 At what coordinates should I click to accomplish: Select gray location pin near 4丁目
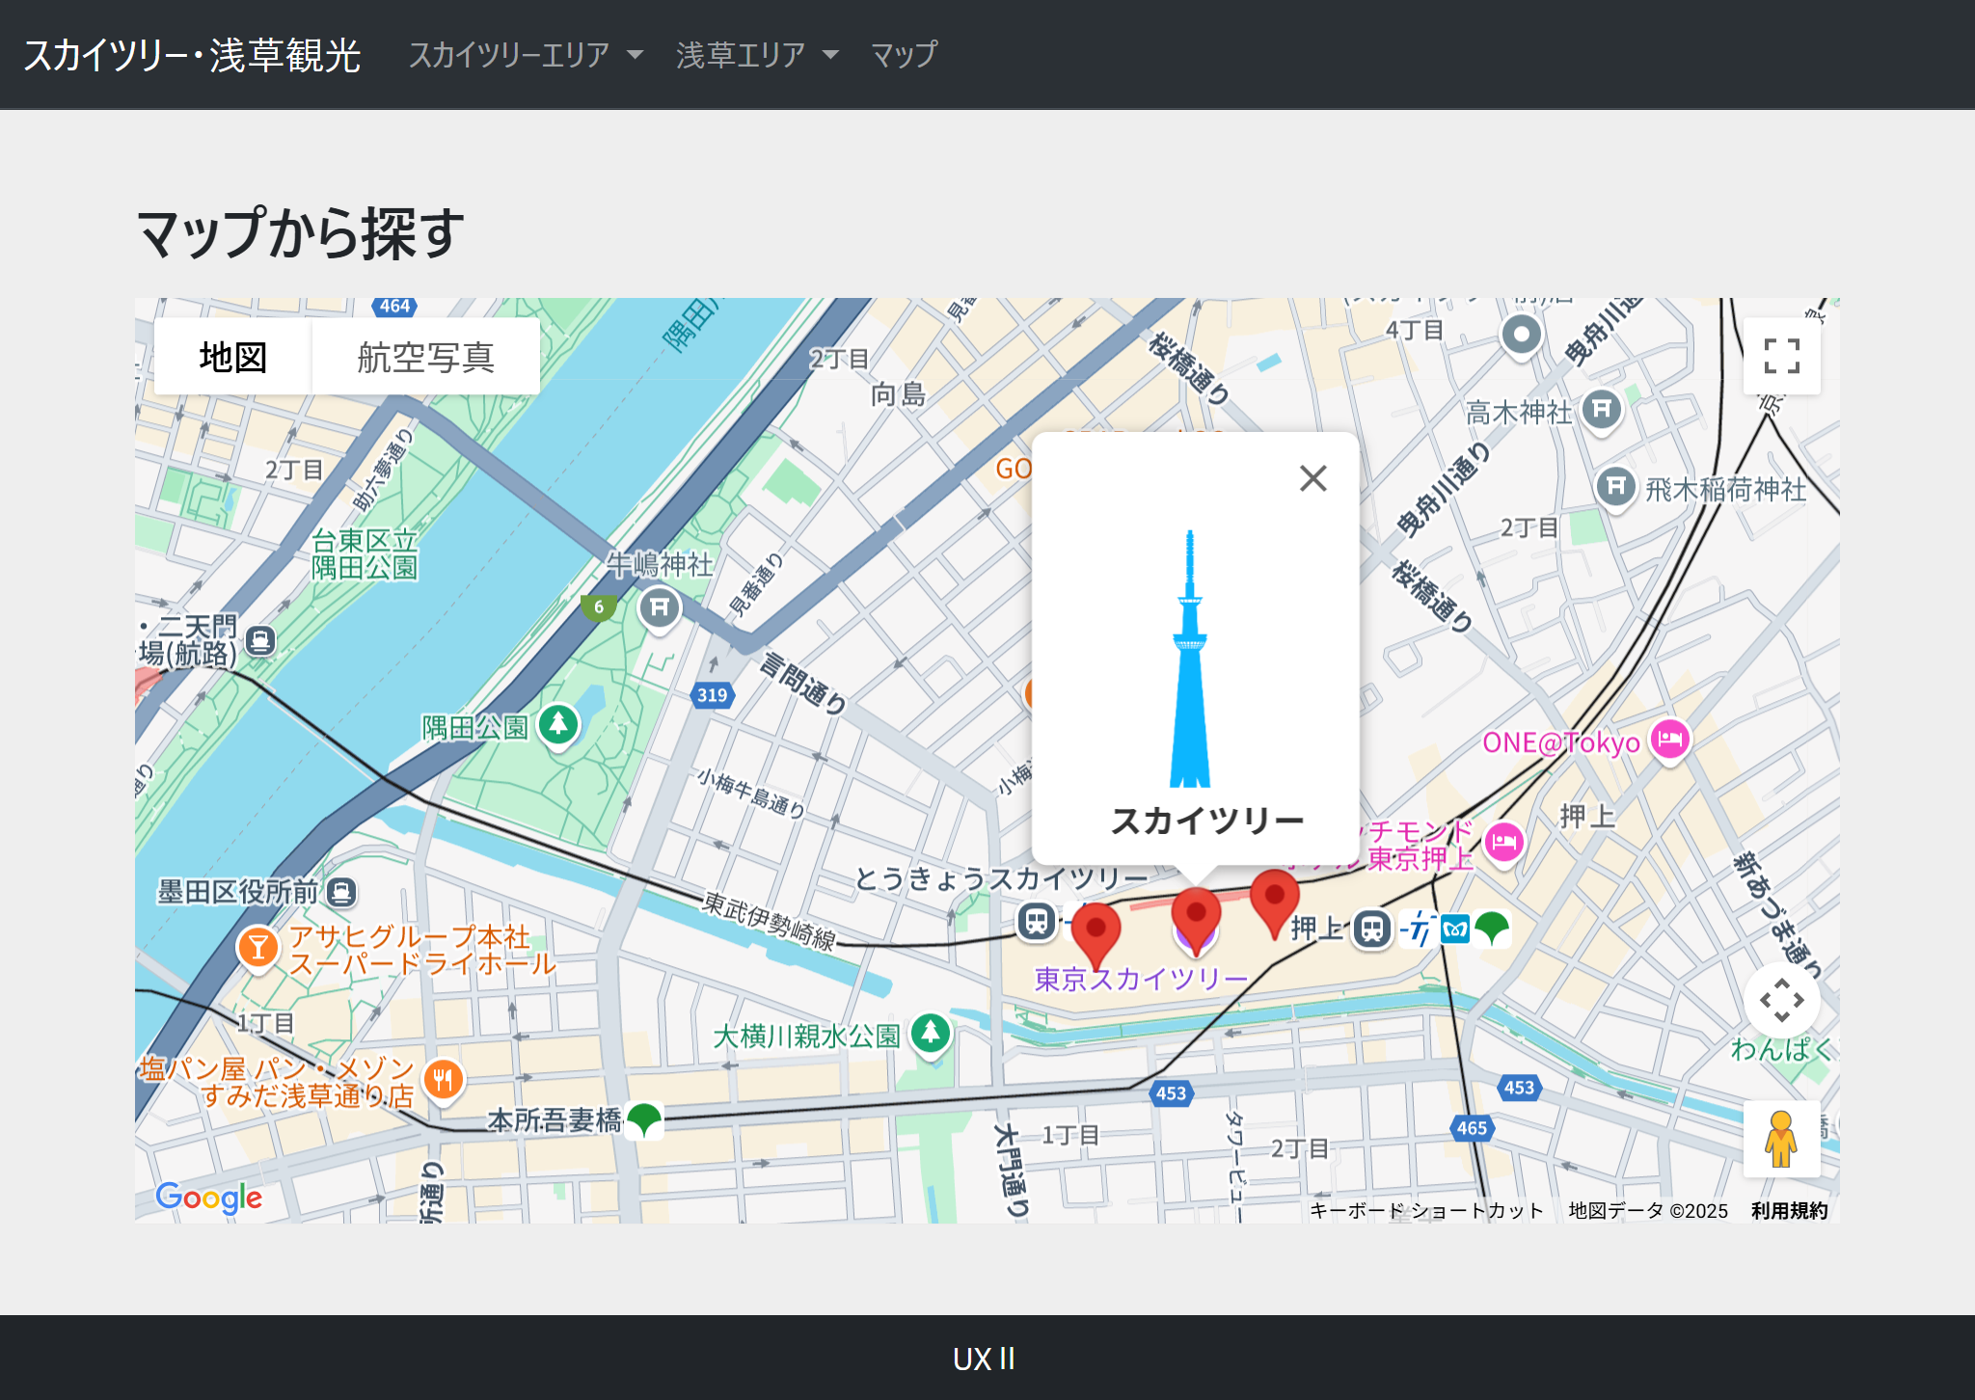pos(1521,337)
